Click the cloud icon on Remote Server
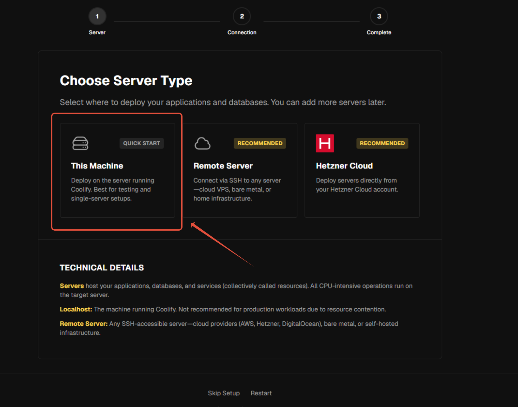 coord(203,143)
